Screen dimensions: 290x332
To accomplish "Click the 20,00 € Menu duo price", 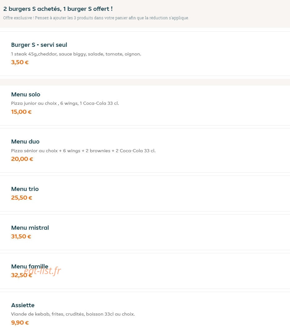I will pos(22,159).
